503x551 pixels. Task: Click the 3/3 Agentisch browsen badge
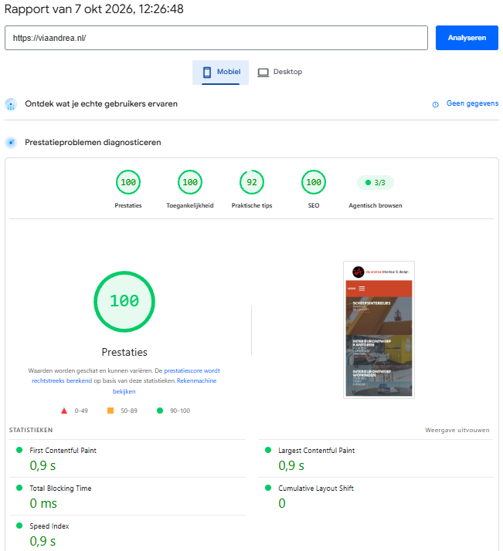click(376, 182)
